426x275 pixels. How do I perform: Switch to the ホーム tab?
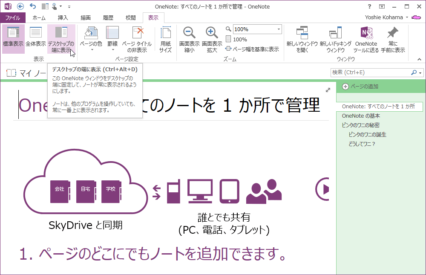[x=39, y=17]
